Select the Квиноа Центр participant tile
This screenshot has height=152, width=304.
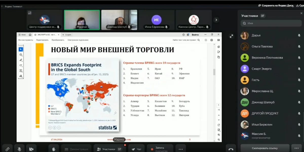(x=194, y=20)
